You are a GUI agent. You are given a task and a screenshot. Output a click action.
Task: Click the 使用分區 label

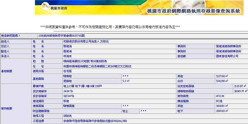click(x=38, y=71)
